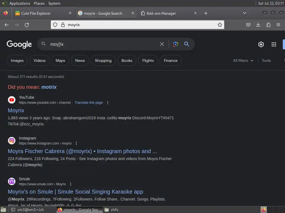Viewport: 285px width, 213px height.
Task: Open the tracking protection shield icon
Action: [x=55, y=25]
